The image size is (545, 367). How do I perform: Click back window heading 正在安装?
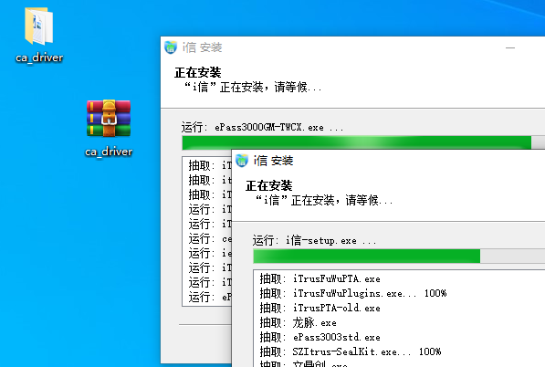[x=198, y=72]
